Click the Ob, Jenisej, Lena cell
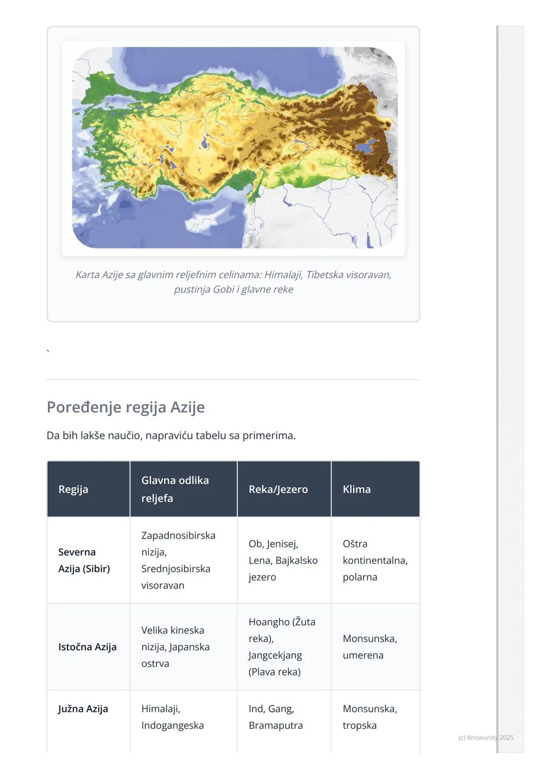This screenshot has height=778, width=549. (x=283, y=560)
